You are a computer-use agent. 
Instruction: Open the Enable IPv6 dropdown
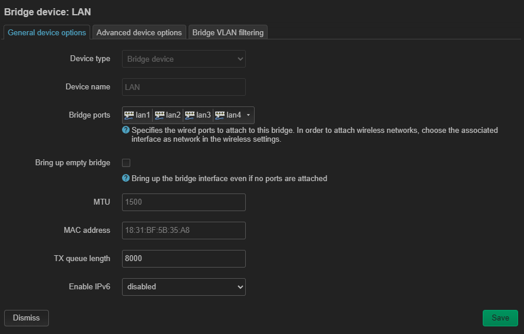click(183, 287)
